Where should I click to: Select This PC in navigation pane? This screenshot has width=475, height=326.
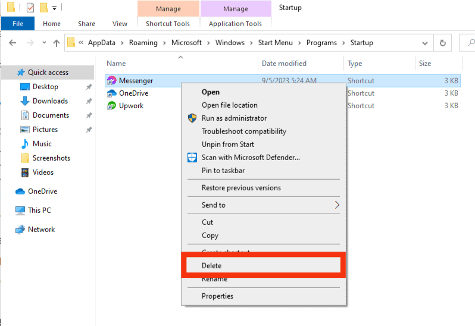click(39, 210)
